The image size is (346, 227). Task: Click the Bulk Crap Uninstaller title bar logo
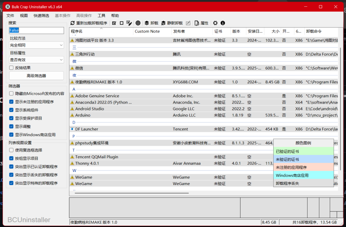8,7
